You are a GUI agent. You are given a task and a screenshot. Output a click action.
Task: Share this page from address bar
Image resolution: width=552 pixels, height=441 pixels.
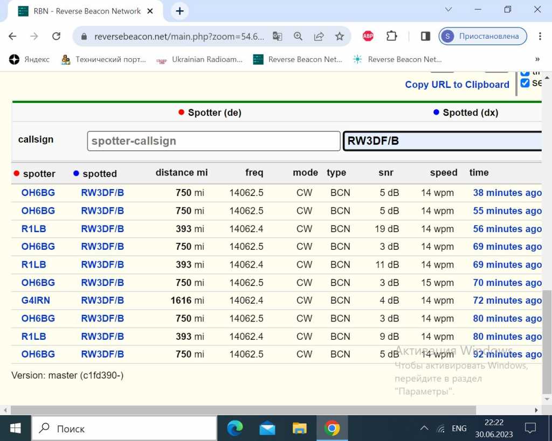(319, 36)
